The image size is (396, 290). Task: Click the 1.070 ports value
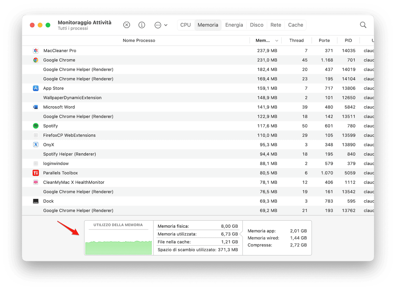(x=327, y=173)
